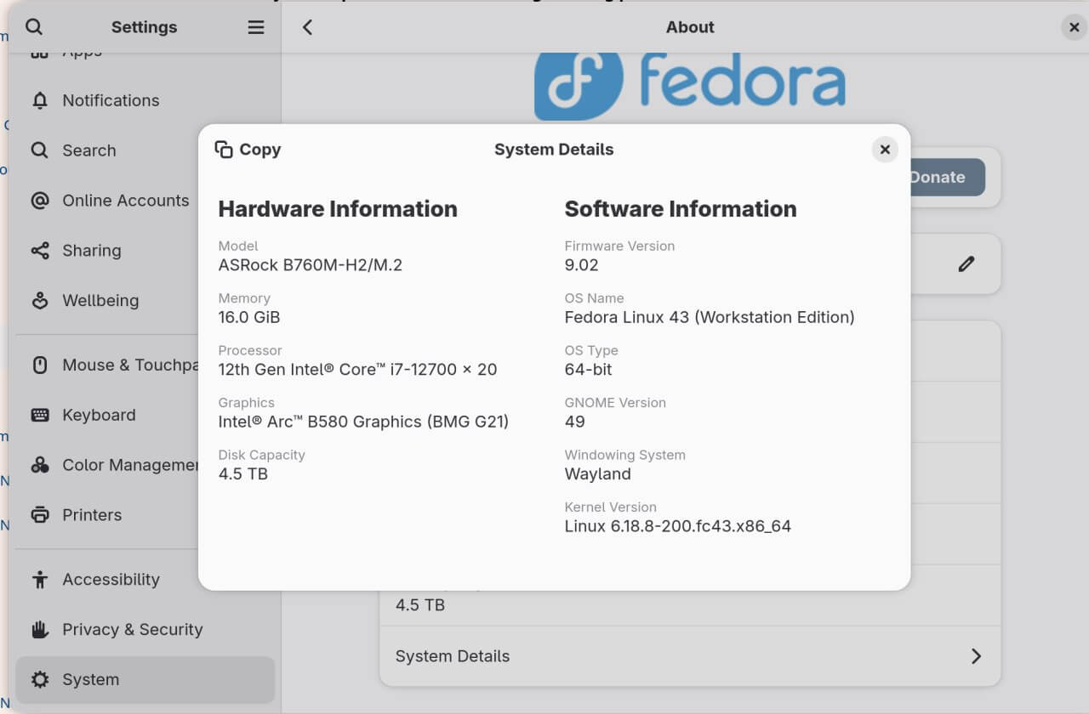This screenshot has height=714, width=1089.
Task: Click the Sharing icon in sidebar
Action: (x=40, y=251)
